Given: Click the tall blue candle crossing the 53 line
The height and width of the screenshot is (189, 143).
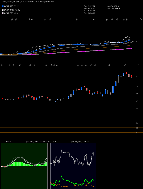Looking at the screenshot, I should [x=113, y=89].
